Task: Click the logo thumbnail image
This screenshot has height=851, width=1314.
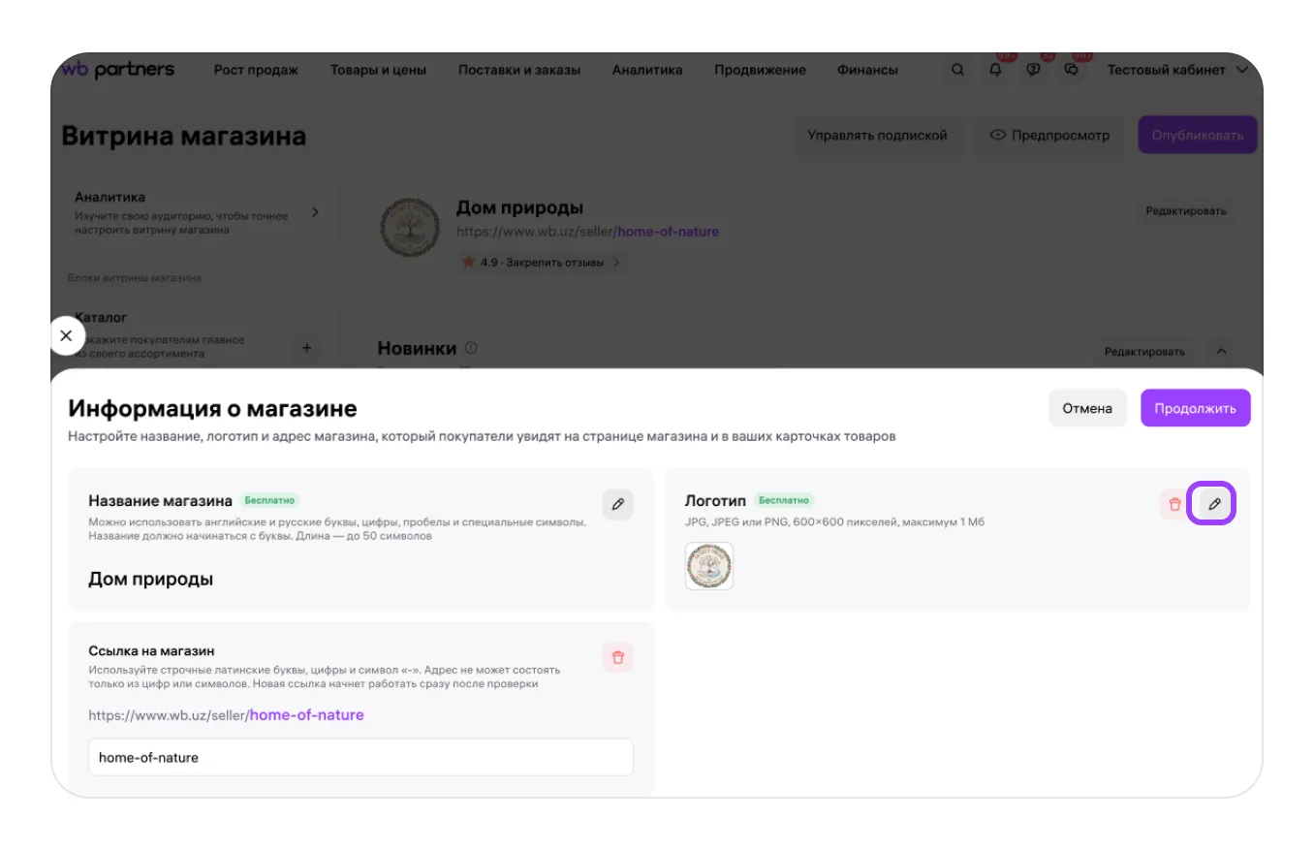Action: [x=708, y=566]
